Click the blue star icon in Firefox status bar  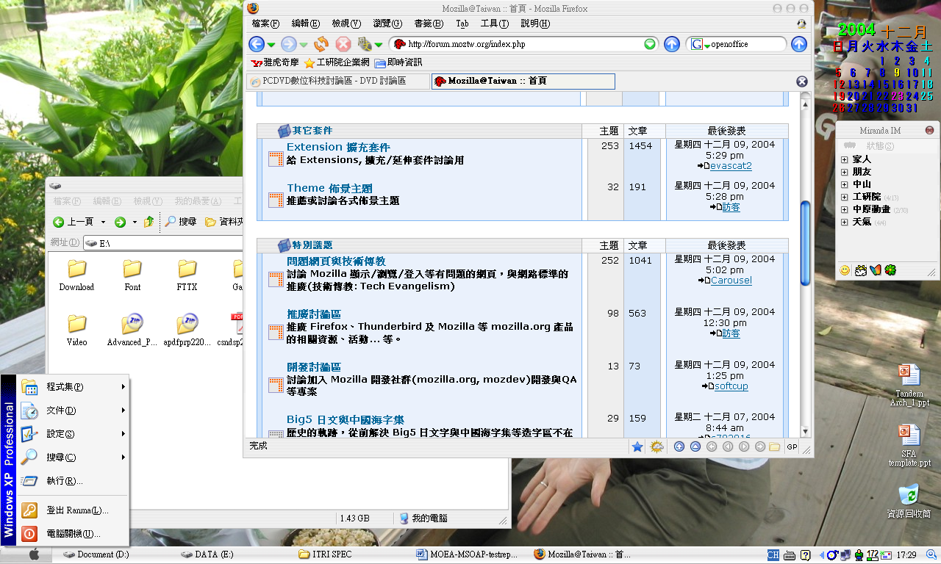pyautogui.click(x=637, y=446)
